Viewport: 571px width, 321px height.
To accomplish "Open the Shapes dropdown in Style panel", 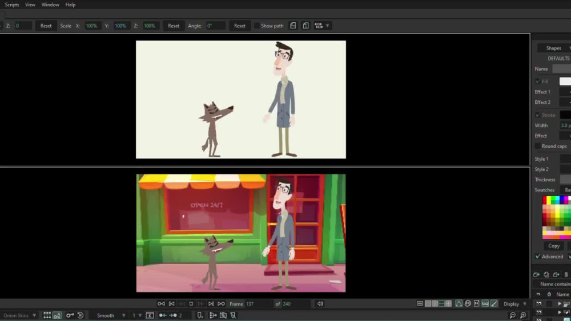I will [554, 48].
